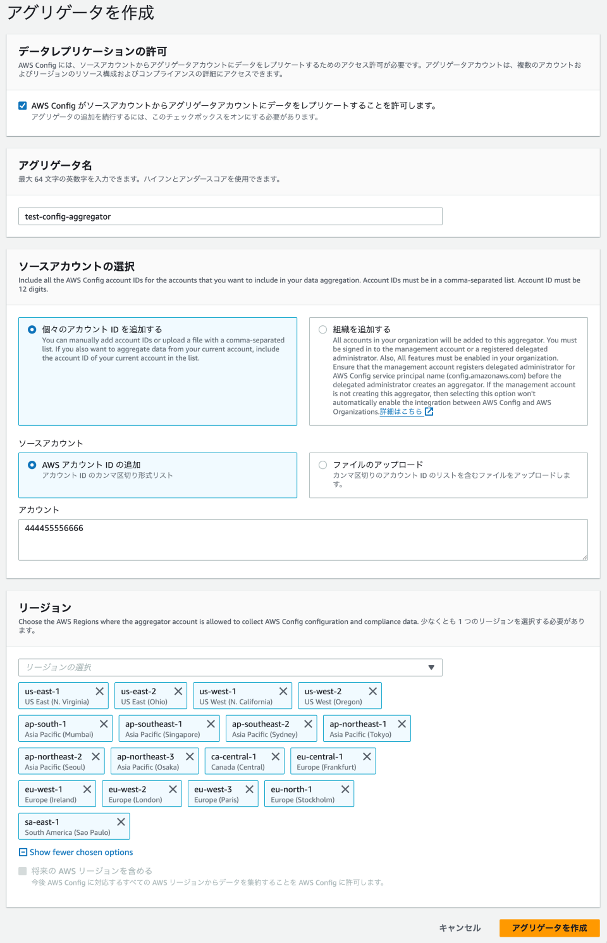Remove the us-east-2 region tag
This screenshot has width=607, height=943.
(178, 691)
